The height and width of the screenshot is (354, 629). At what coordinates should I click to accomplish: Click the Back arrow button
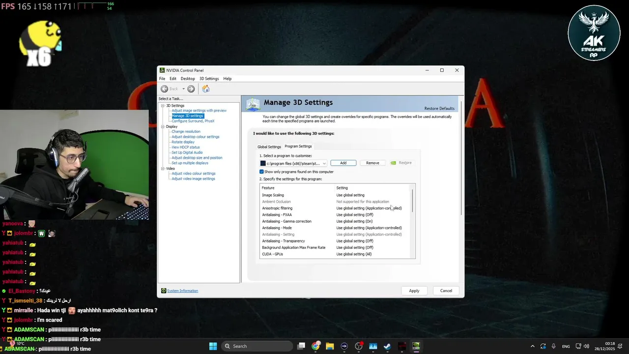165,89
